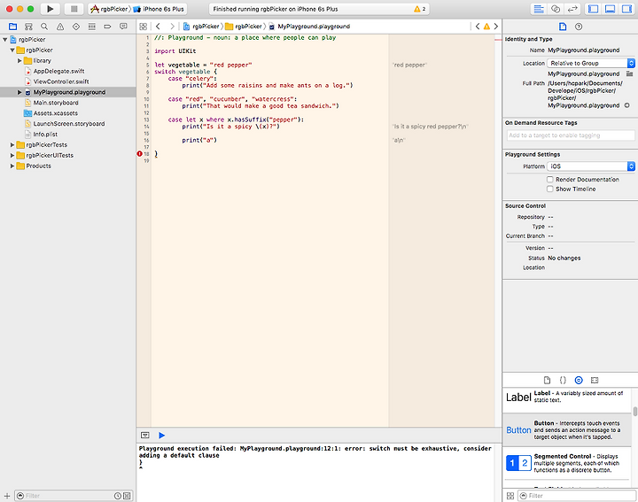
Task: Open the Location 'Relative to Group' dropdown
Action: pyautogui.click(x=591, y=64)
